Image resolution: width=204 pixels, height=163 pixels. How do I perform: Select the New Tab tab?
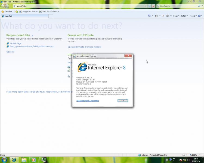(25, 16)
